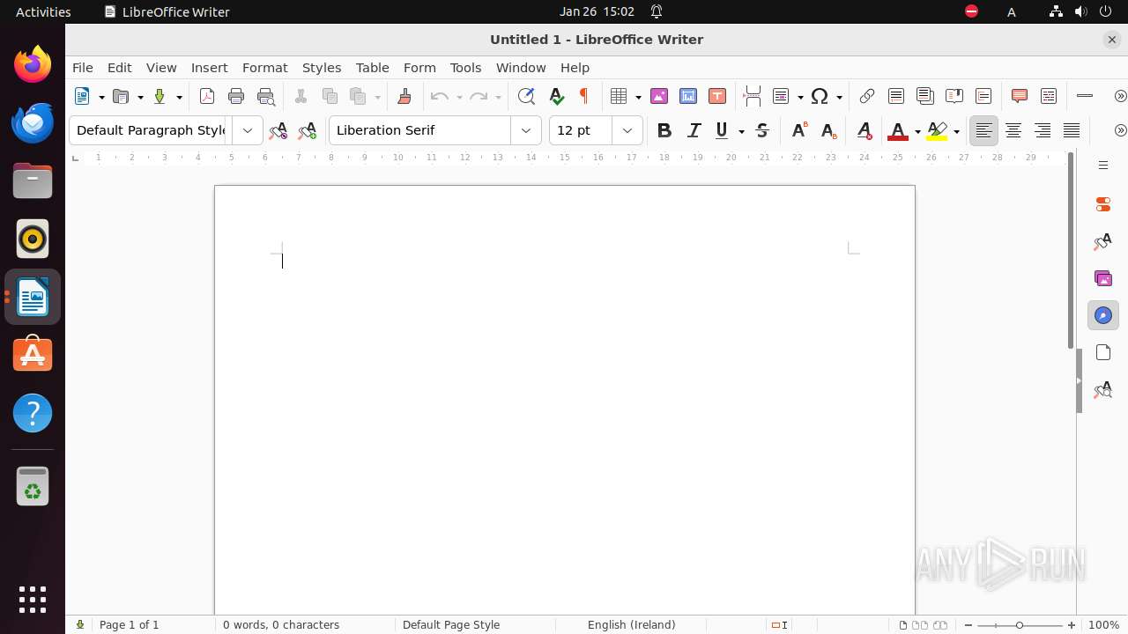Toggle formatting marks pilcrow
The width and height of the screenshot is (1128, 634).
click(x=583, y=96)
